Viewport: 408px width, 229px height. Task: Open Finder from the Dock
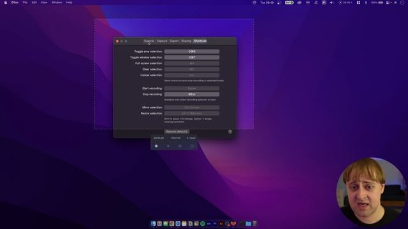tap(153, 223)
